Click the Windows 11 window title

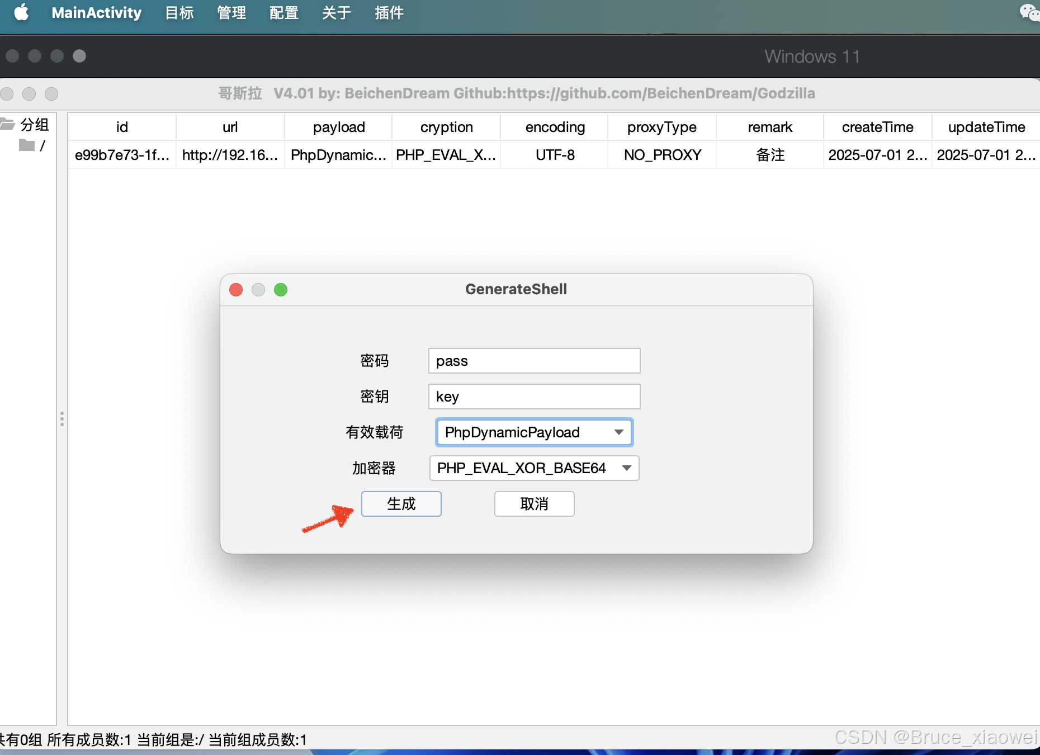[x=812, y=56]
